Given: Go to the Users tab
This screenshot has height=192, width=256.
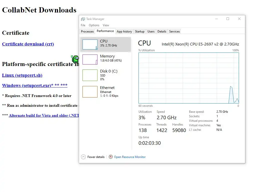Looking at the screenshot, I should coord(151,31).
